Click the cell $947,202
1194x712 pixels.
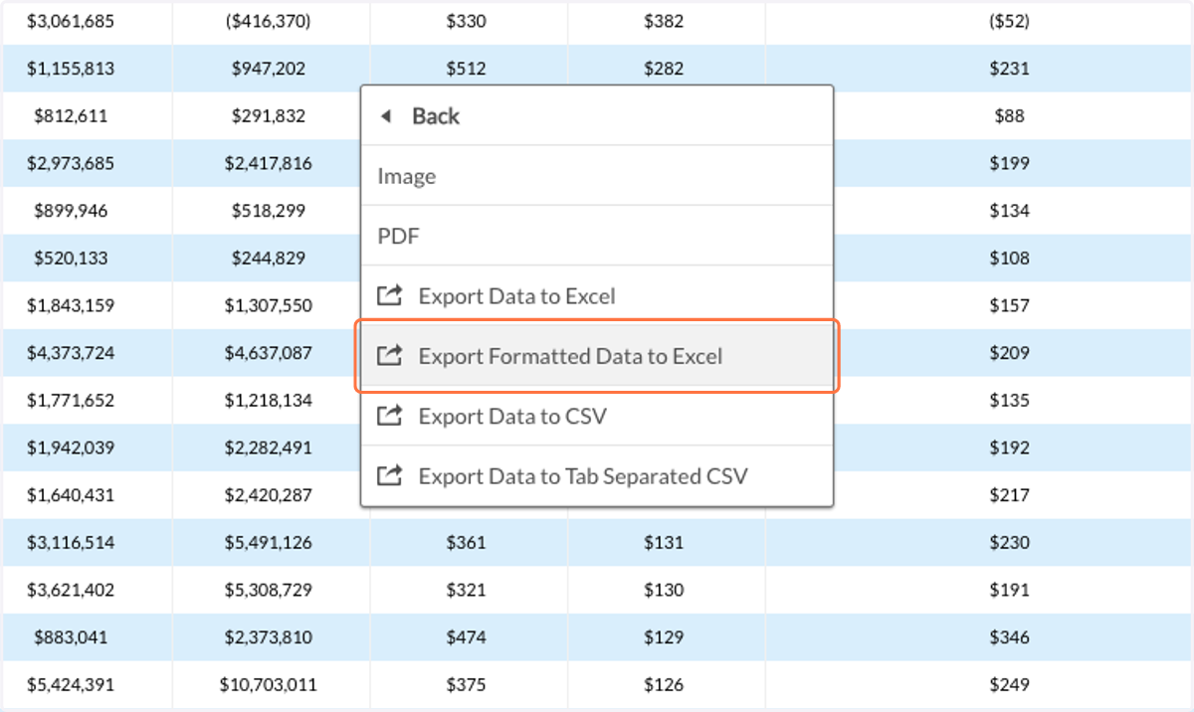(269, 69)
